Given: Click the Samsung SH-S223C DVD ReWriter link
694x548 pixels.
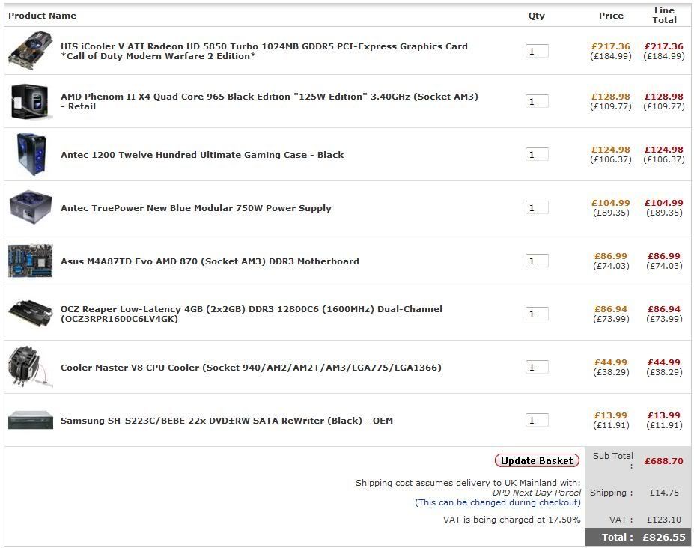Looking at the screenshot, I should coord(226,421).
